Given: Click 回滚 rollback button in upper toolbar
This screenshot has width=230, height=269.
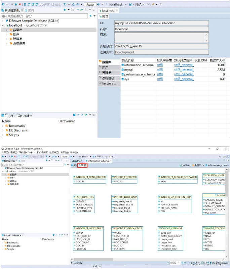Looking at the screenshot, I should pos(56,4).
